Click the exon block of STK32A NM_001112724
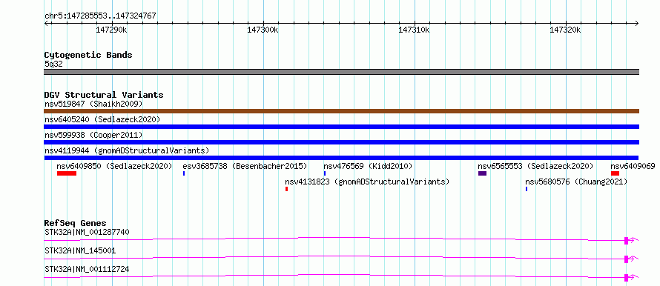This screenshot has width=660, height=286. pos(627,277)
